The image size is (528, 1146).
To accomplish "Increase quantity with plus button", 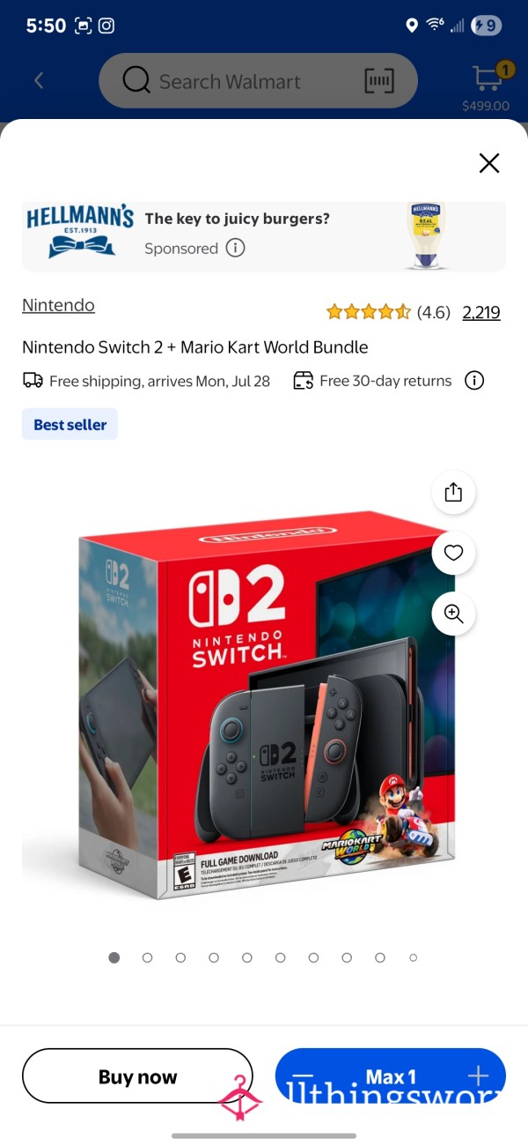I will pyautogui.click(x=478, y=1076).
